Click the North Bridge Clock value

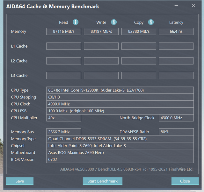pos(176,118)
